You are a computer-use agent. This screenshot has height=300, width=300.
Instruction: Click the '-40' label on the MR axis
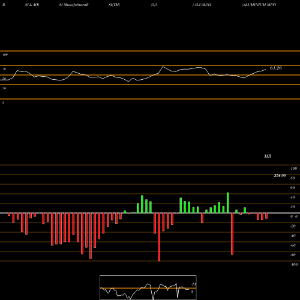click(x=293, y=236)
